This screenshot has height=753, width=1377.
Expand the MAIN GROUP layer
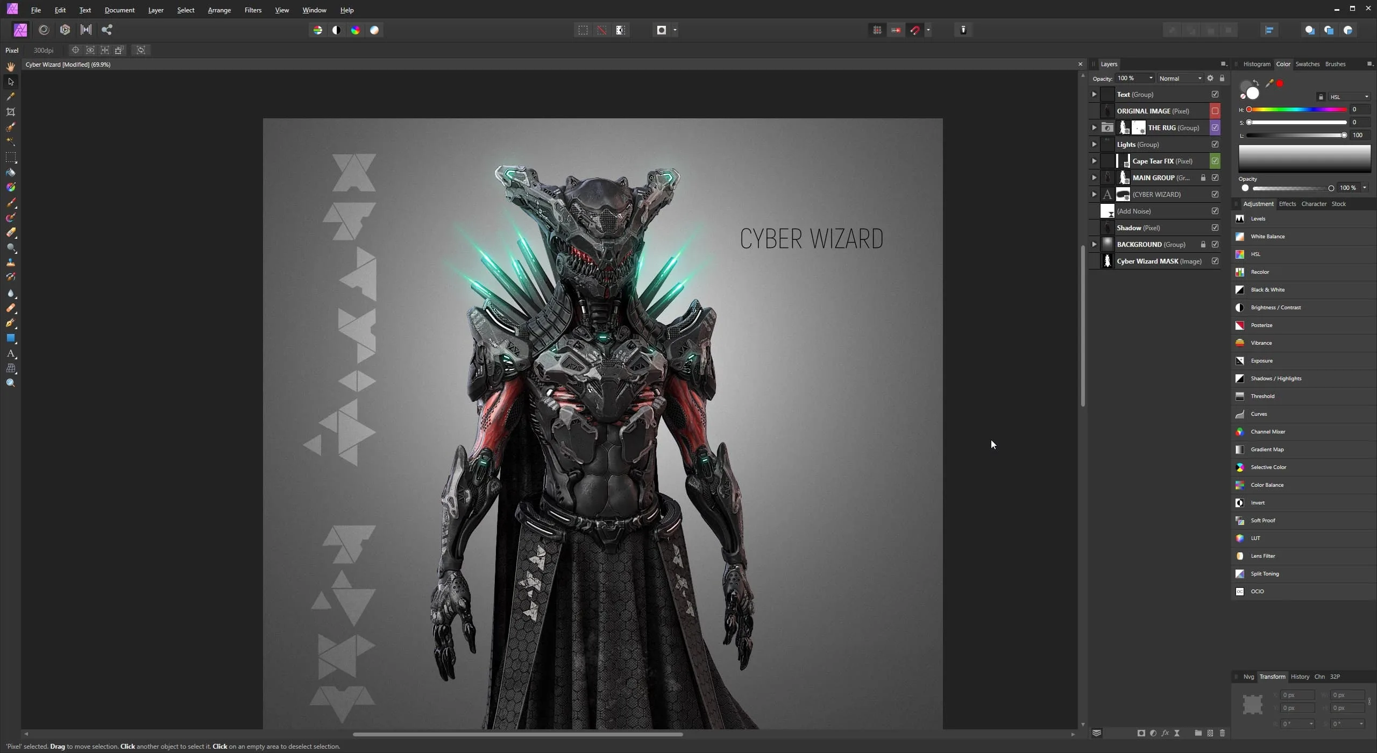coord(1095,177)
